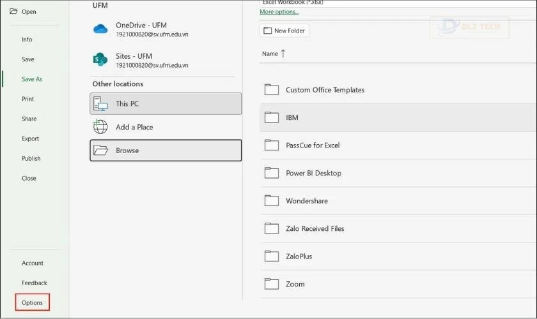Open the file type dropdown Excel Workbook
Viewport: 537px width, 319px height.
397,3
